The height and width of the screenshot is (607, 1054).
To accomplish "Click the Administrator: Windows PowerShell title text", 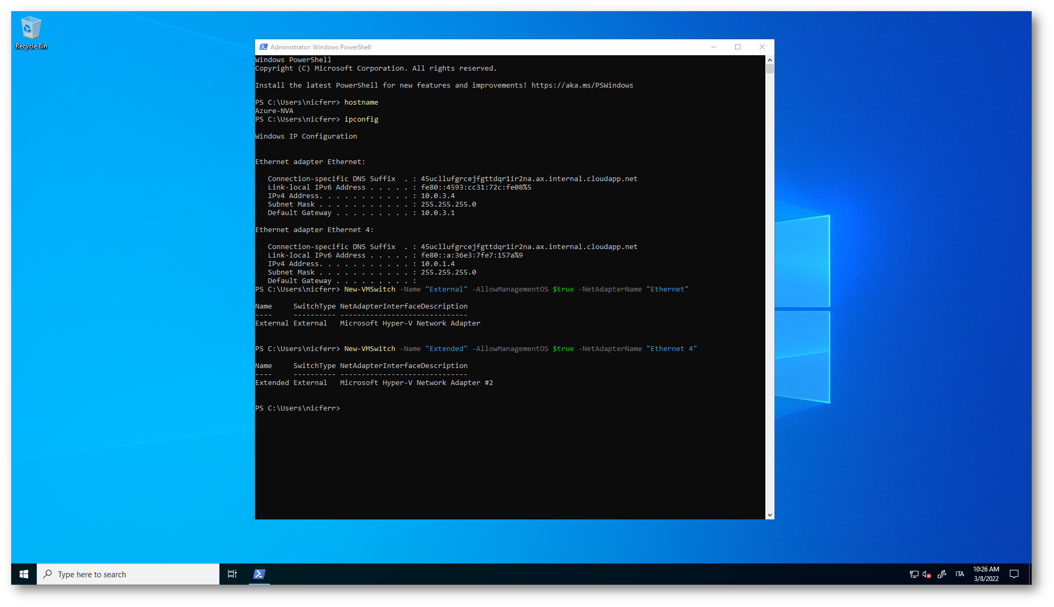I will click(x=321, y=47).
